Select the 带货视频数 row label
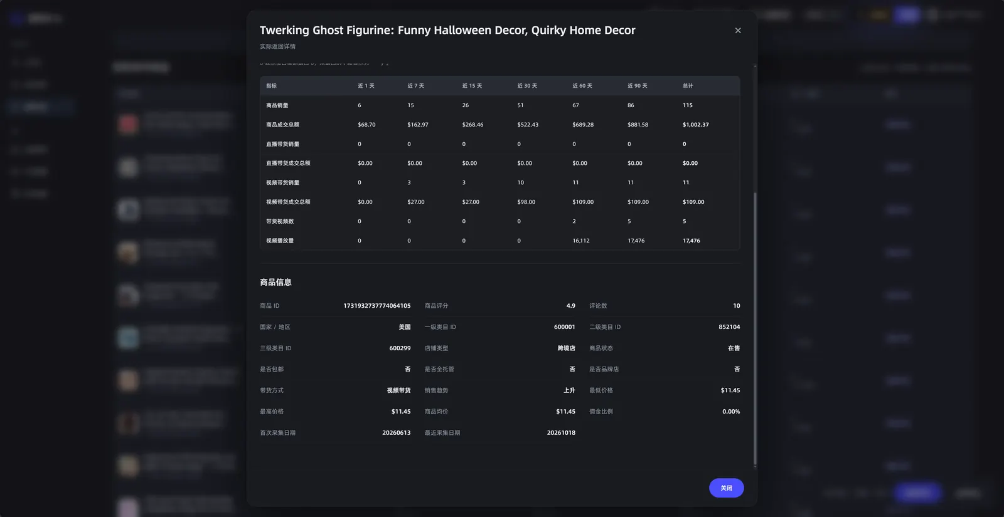The height and width of the screenshot is (517, 1004). click(280, 221)
